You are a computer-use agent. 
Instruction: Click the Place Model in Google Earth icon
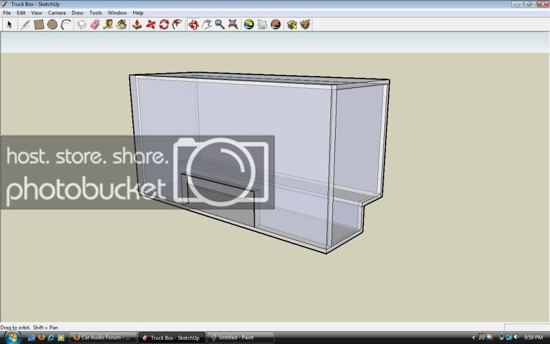(x=276, y=25)
